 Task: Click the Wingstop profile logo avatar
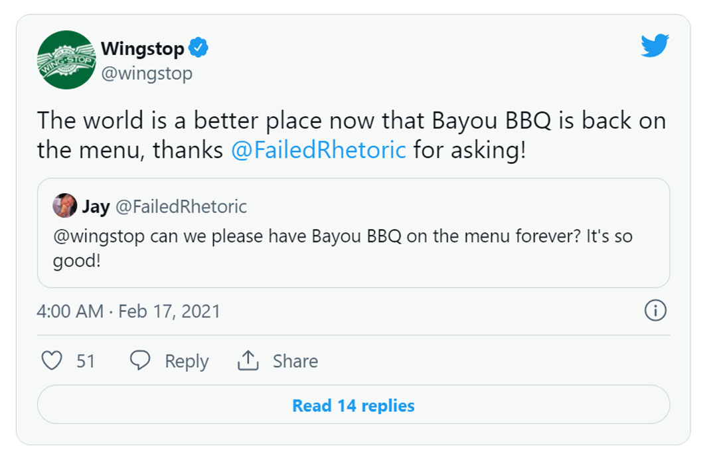pos(66,60)
